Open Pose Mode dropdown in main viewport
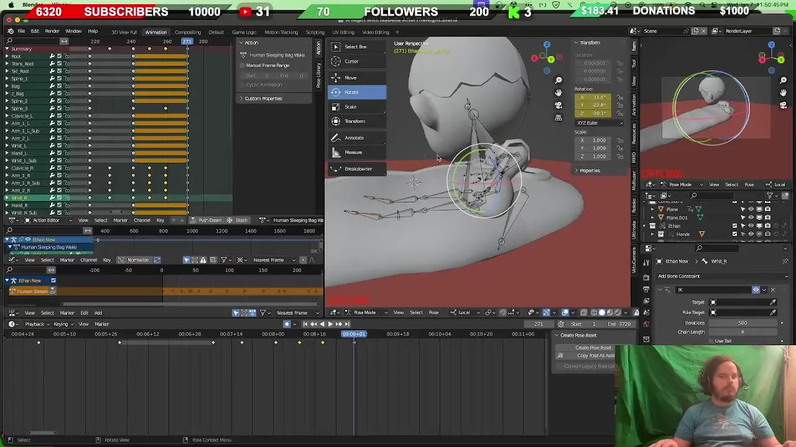The image size is (796, 447). [364, 312]
